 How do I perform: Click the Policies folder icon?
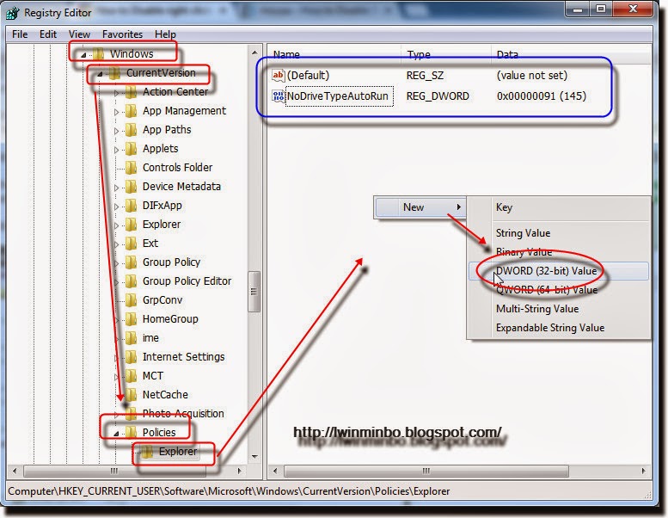click(131, 432)
